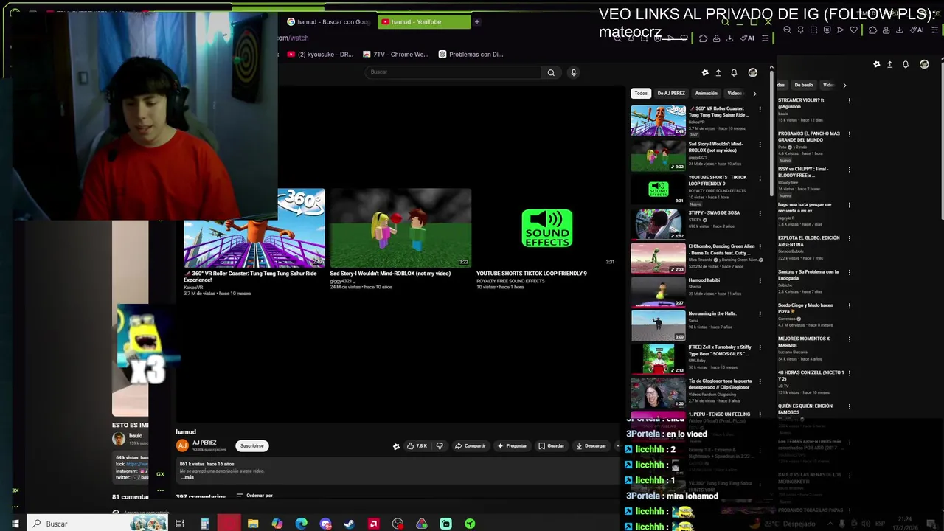Viewport: 944px width, 531px height.
Task: Open the options menu for Hamood habibi
Action: 760,281
